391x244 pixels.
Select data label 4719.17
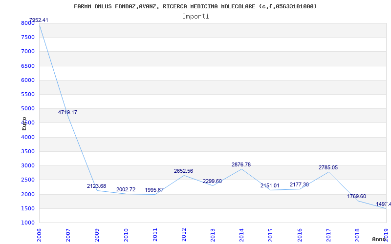point(67,112)
